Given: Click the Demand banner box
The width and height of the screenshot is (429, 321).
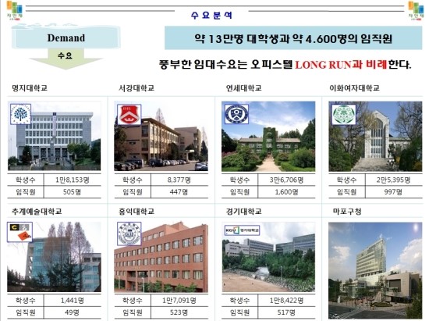Looking at the screenshot, I should [66, 37].
